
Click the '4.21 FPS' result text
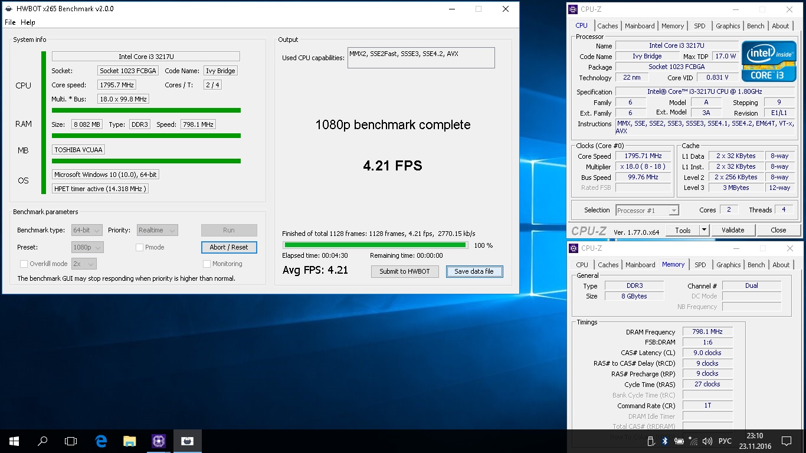click(393, 166)
